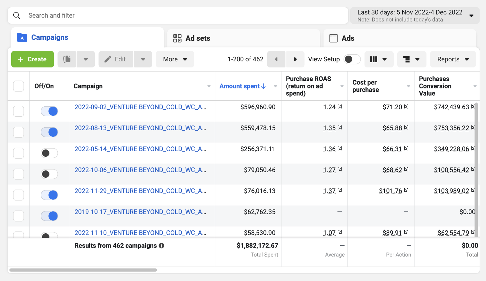Click the green Create button

pos(33,59)
